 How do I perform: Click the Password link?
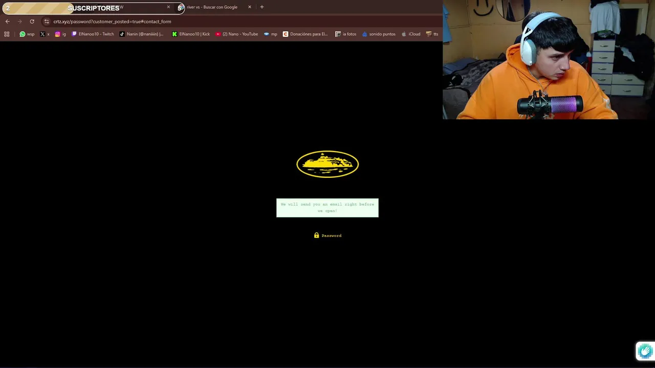(332, 236)
